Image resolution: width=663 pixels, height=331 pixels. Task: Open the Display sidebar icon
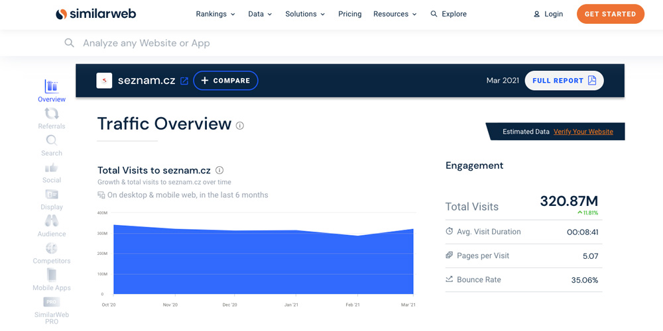pos(52,195)
